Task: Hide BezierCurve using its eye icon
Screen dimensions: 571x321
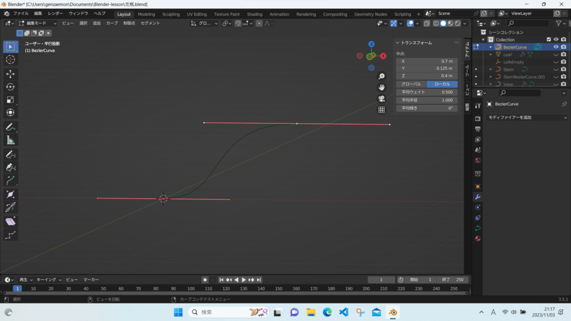Action: 555,47
